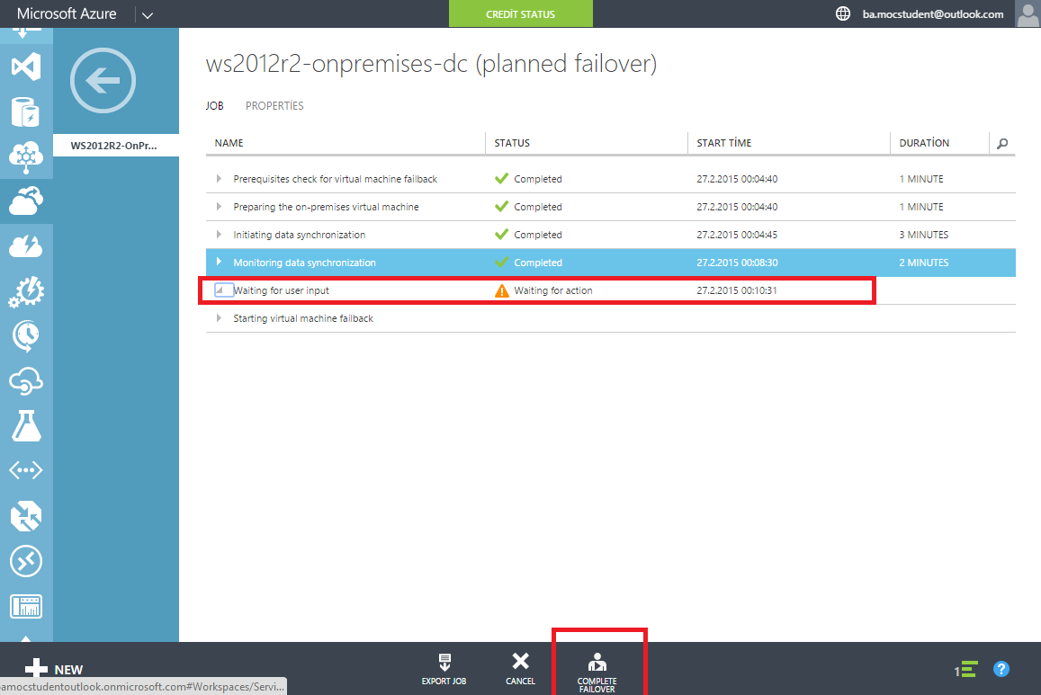Open Networks sidebar icon with dots
Viewport: 1041px width, 695px height.
(26, 470)
